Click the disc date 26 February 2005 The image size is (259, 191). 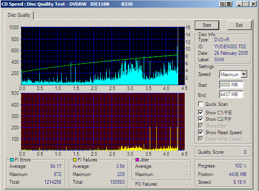pos(231,53)
